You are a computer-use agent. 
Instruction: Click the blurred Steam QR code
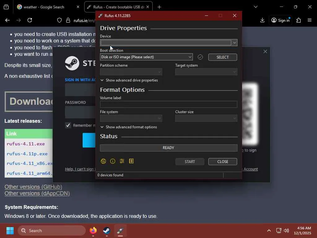click(250, 114)
